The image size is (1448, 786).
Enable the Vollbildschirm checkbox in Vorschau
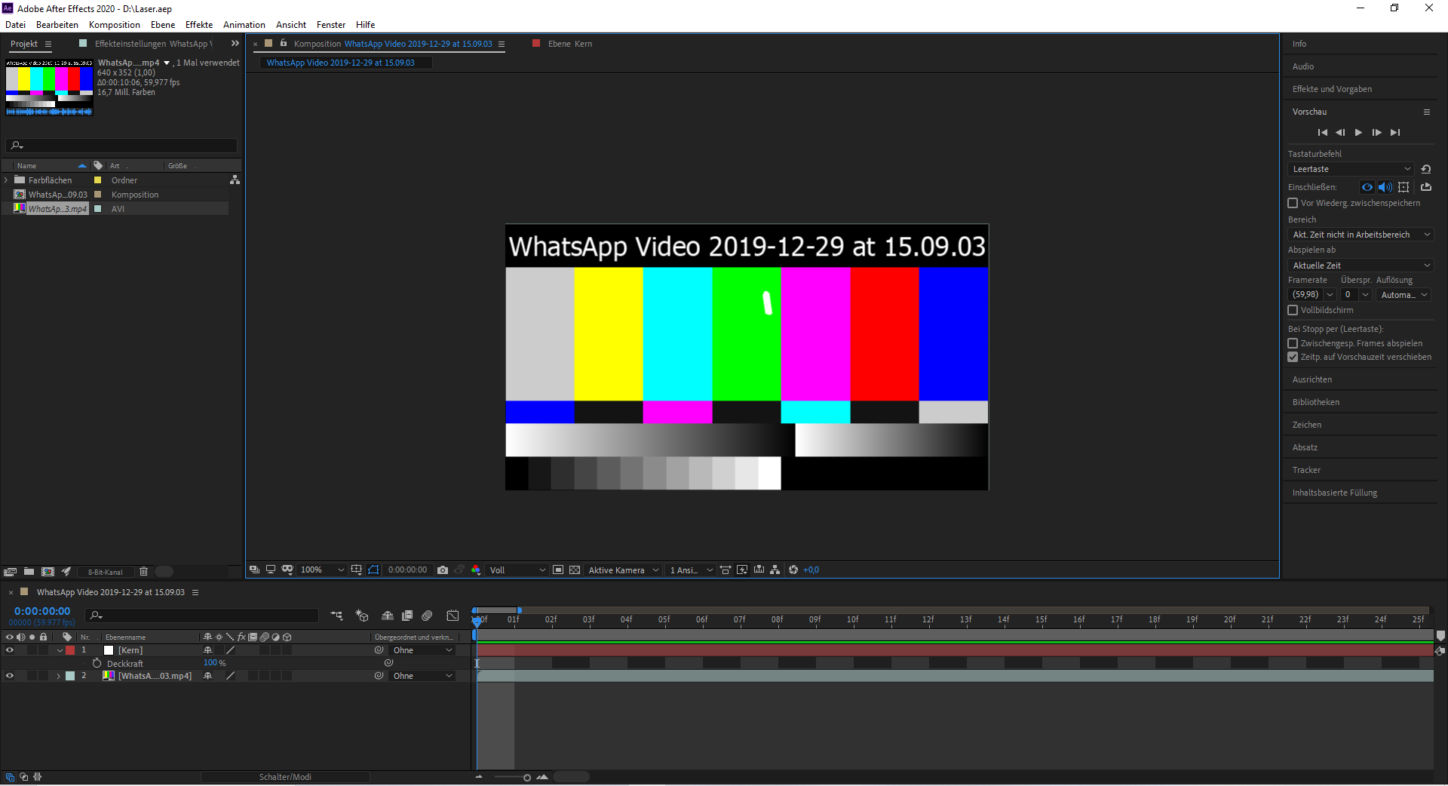1293,310
